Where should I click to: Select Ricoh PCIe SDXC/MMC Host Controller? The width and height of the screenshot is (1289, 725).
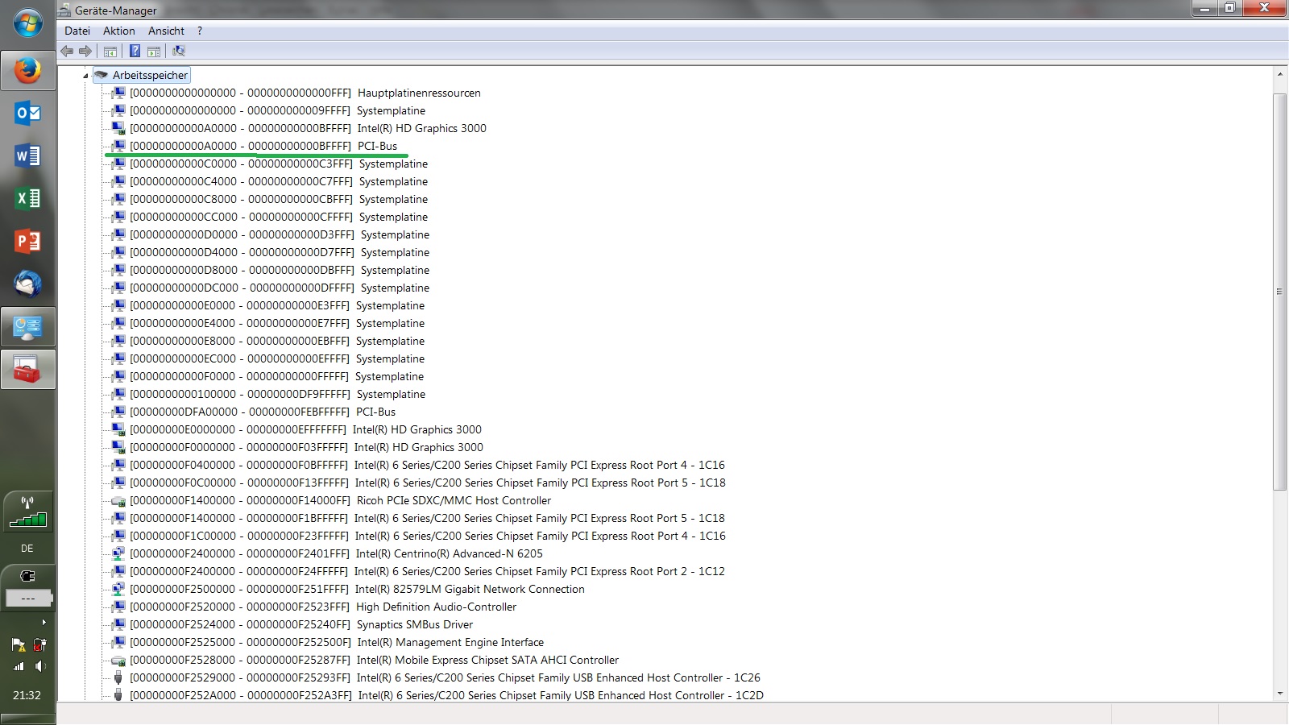(341, 500)
